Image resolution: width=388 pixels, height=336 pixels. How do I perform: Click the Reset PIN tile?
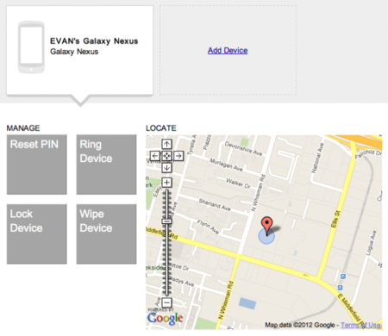point(37,165)
